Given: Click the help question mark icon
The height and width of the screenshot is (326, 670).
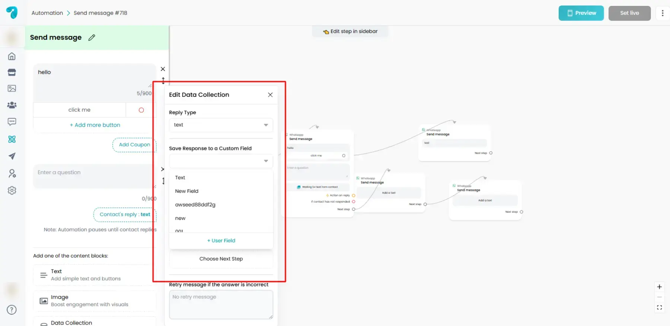Looking at the screenshot, I should point(12,310).
